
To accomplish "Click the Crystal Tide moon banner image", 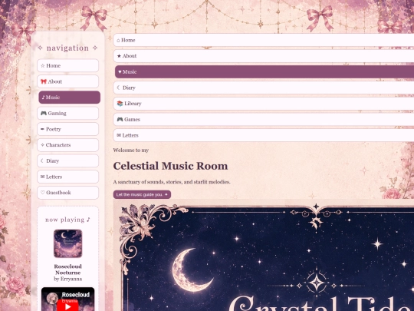I will 264,255.
